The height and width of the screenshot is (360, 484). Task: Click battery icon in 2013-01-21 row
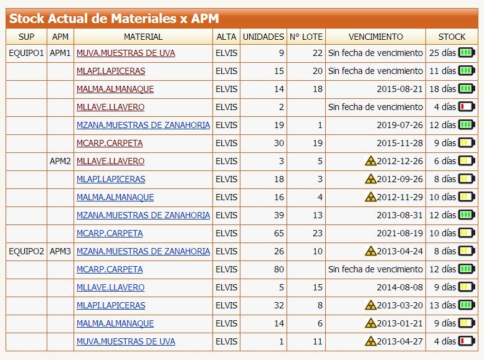467,323
